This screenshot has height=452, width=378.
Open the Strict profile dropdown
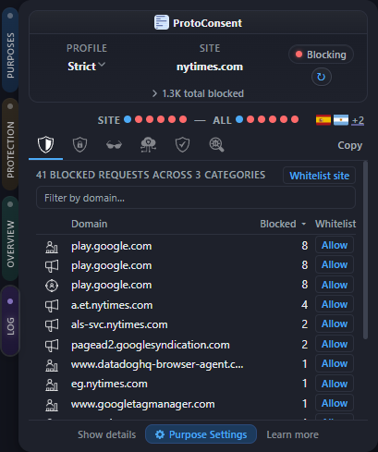pos(86,67)
